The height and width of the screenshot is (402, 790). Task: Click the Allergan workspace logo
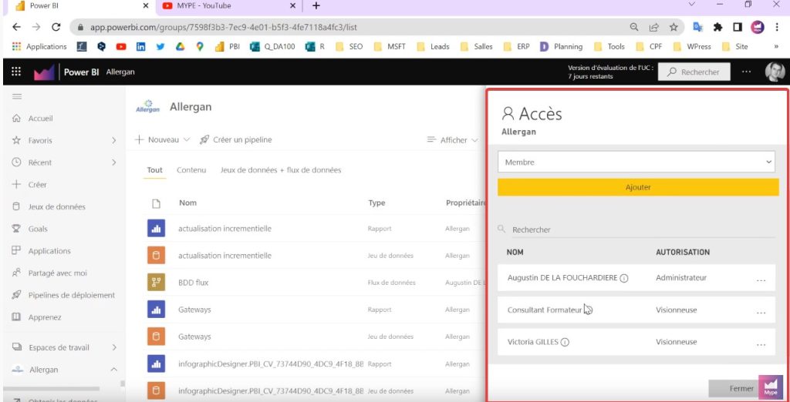tap(147, 107)
